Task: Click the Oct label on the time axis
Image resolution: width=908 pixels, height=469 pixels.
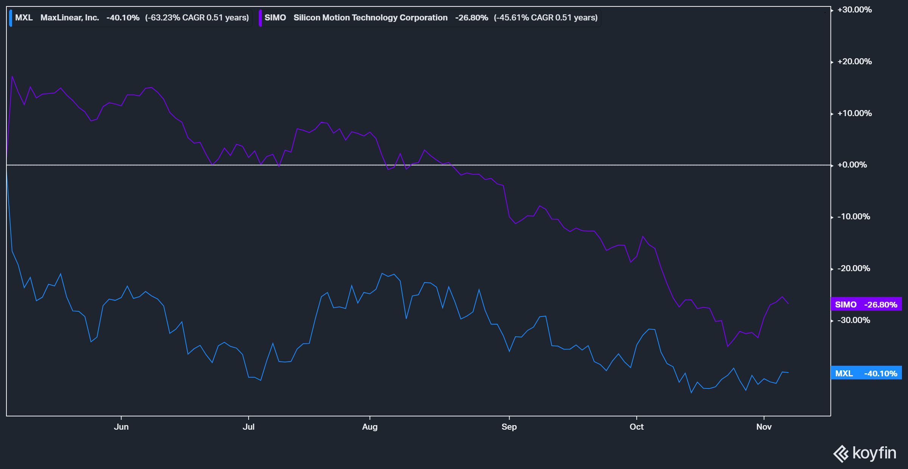Action: click(637, 427)
